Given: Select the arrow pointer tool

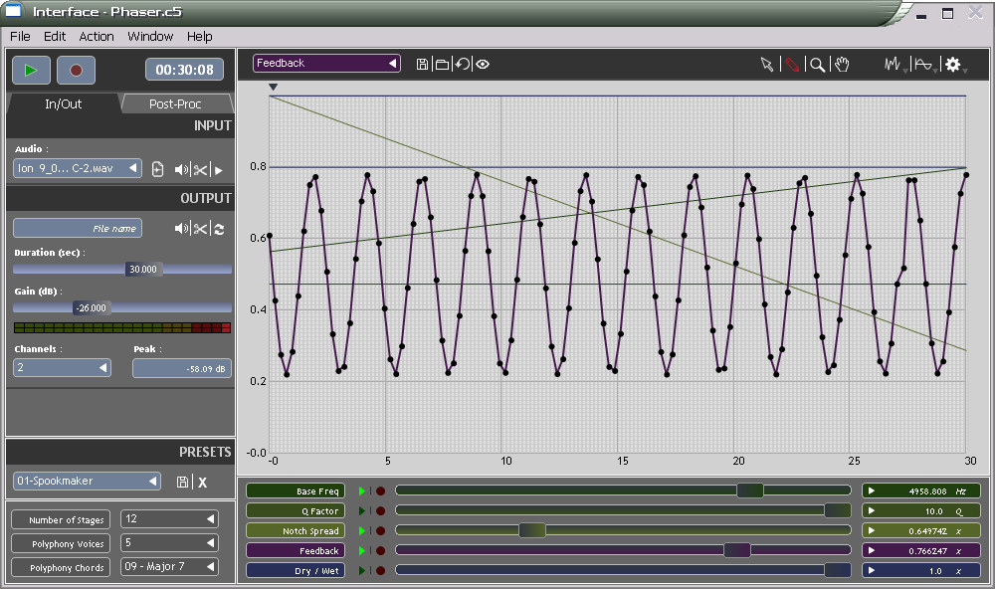Looking at the screenshot, I should (x=767, y=64).
